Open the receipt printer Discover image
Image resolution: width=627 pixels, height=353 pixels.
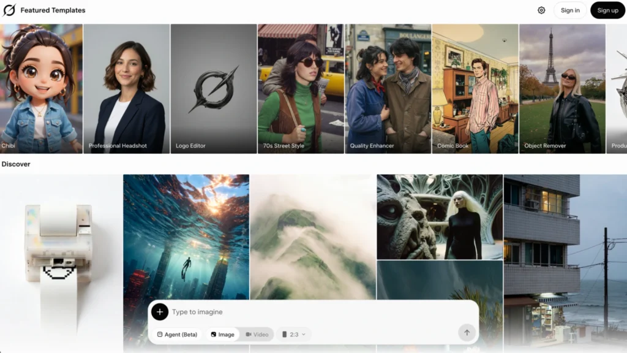click(x=61, y=264)
